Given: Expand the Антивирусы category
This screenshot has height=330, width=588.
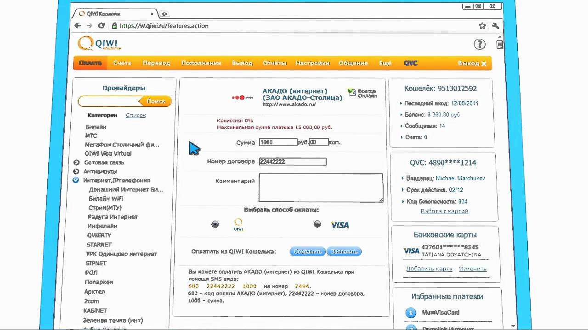Looking at the screenshot, I should click(x=76, y=171).
